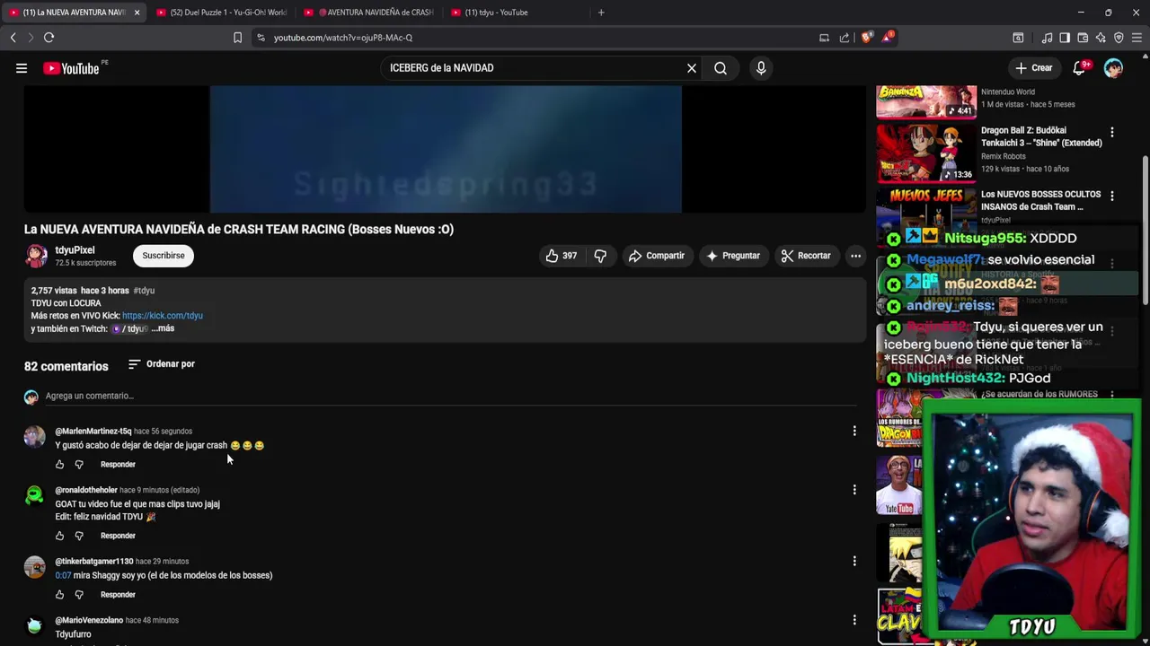Image resolution: width=1150 pixels, height=646 pixels.
Task: Close the current LA NUEVA AVENTURA tab
Action: (137, 13)
